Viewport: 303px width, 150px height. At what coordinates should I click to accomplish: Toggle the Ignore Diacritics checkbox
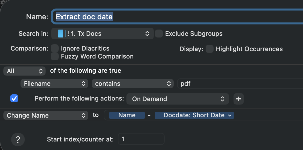tap(55, 49)
